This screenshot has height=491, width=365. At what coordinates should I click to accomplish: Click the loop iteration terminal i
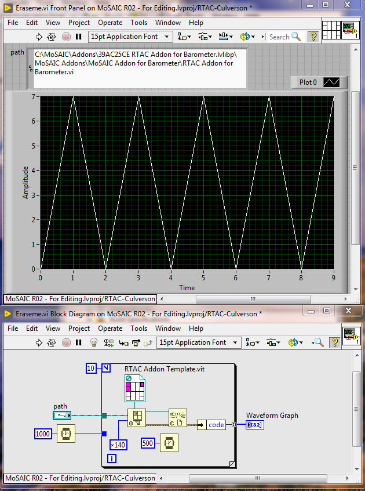pyautogui.click(x=112, y=458)
